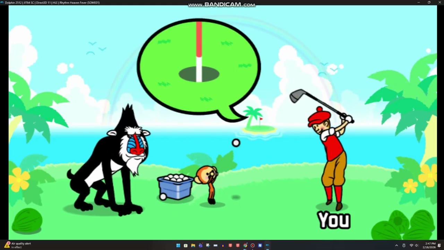
Task: Open the Bandicam recorder taskbar icon
Action: pyautogui.click(x=253, y=245)
